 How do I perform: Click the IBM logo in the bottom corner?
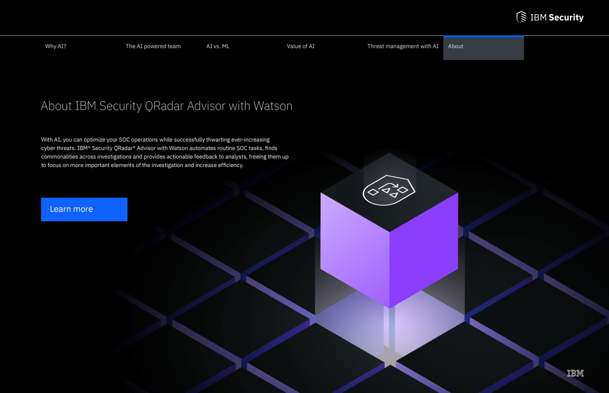575,373
